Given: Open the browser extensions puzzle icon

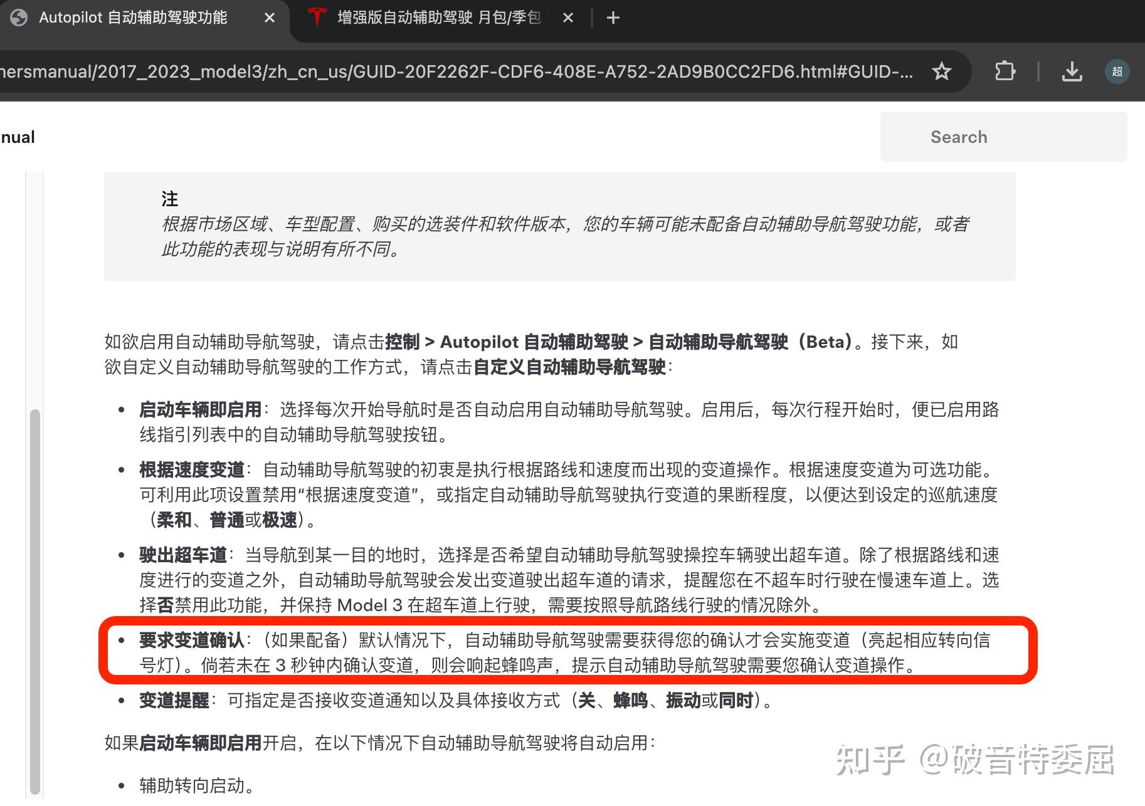Looking at the screenshot, I should click(1005, 71).
